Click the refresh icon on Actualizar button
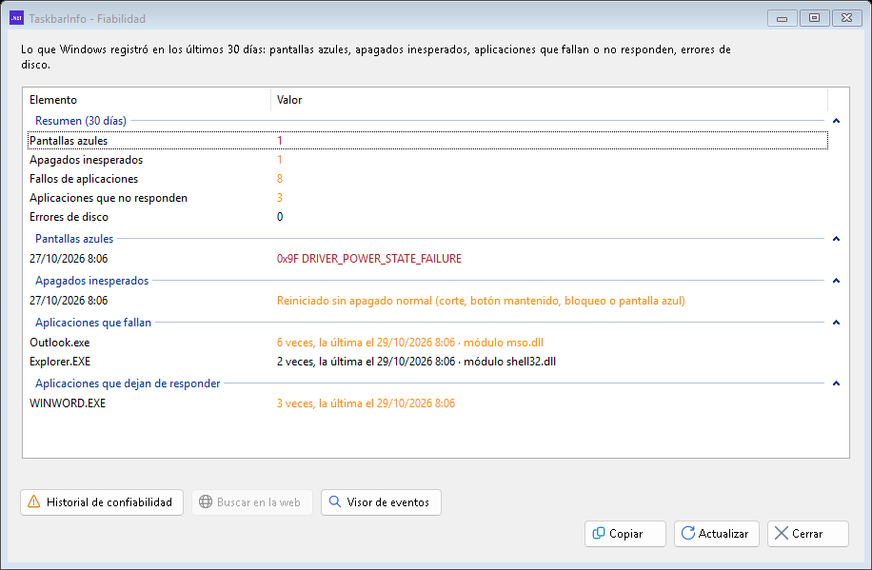Viewport: 872px width, 570px height. coord(688,533)
